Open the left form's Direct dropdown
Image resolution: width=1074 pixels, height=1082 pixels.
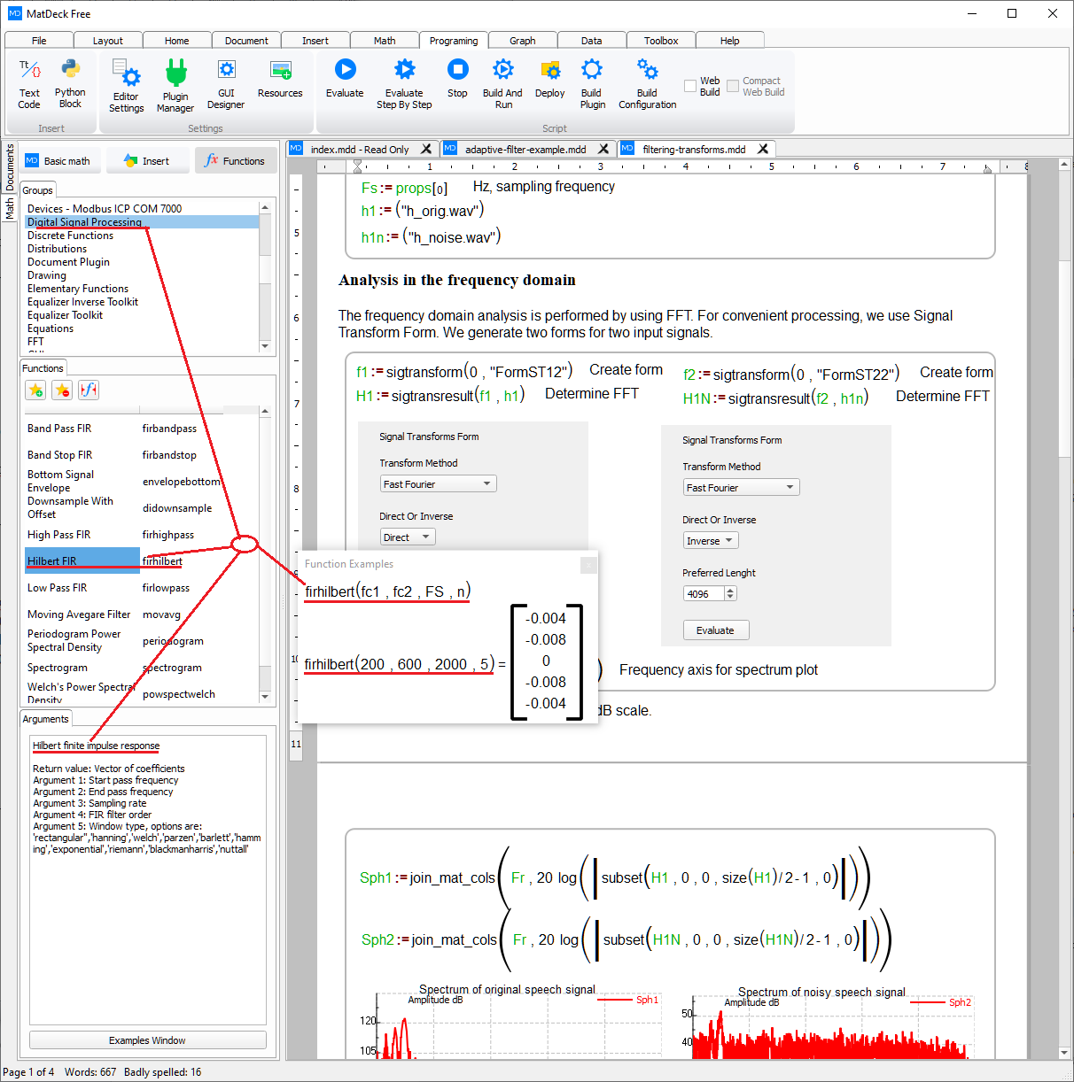click(409, 537)
